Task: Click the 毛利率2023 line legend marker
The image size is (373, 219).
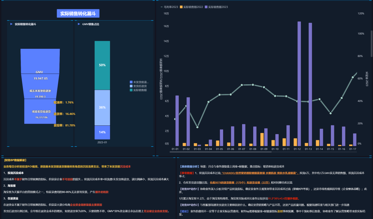Action: click(x=162, y=7)
